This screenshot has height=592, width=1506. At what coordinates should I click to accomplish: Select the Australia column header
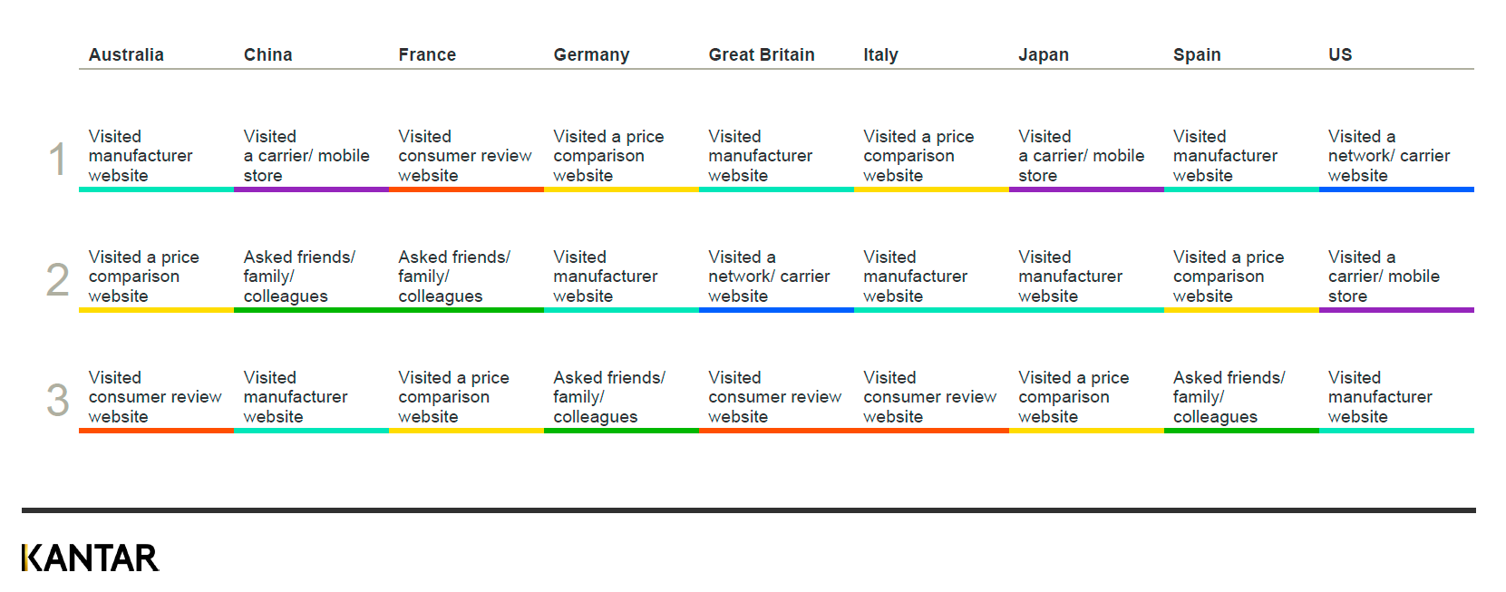[x=126, y=54]
